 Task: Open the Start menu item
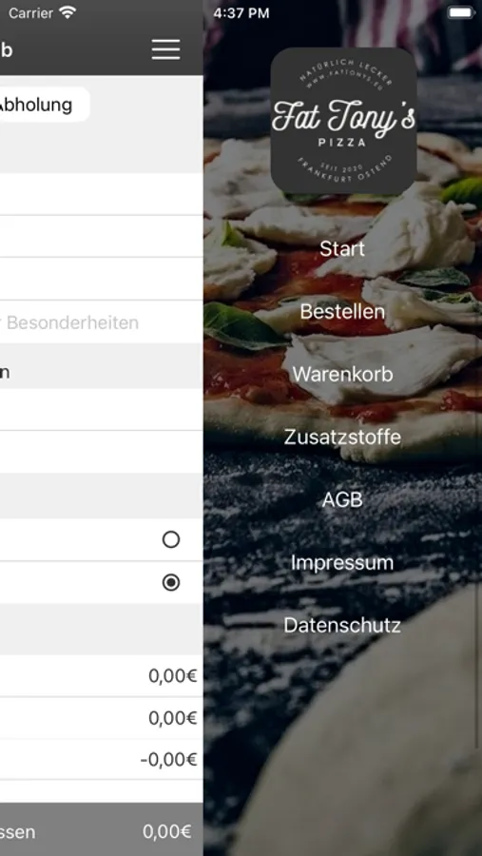(342, 249)
